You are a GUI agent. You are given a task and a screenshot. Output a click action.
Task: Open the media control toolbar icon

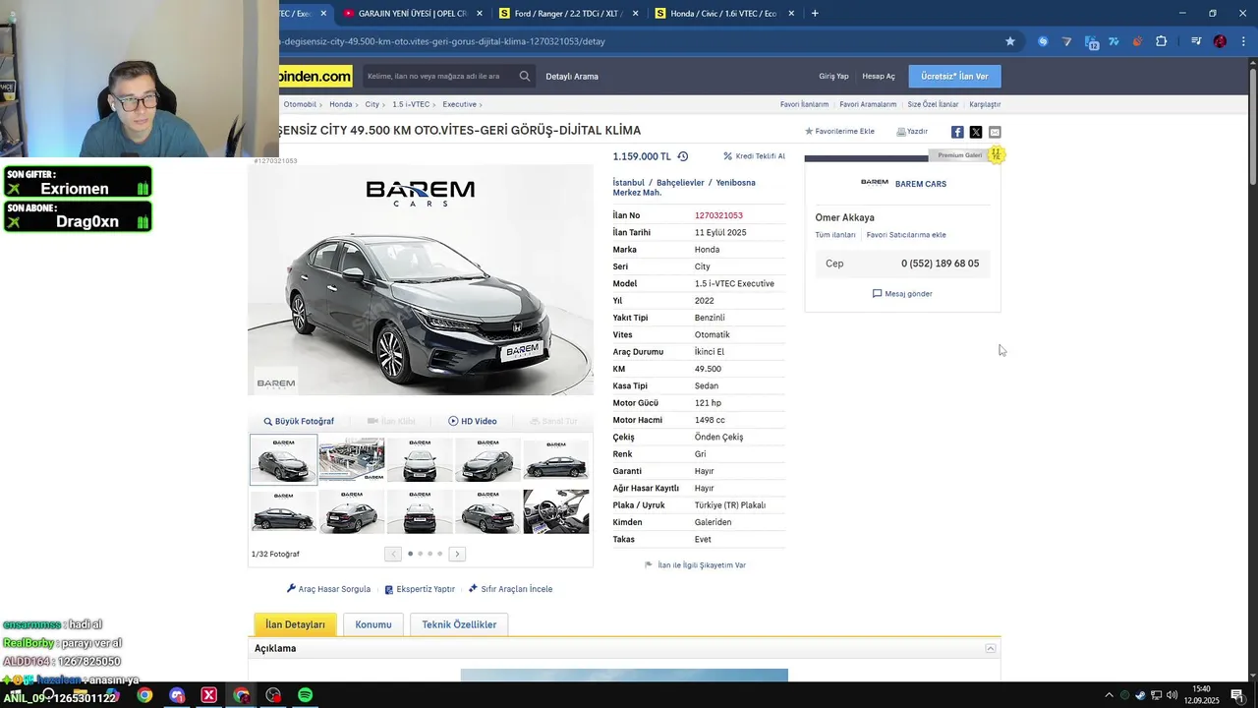(x=1195, y=41)
